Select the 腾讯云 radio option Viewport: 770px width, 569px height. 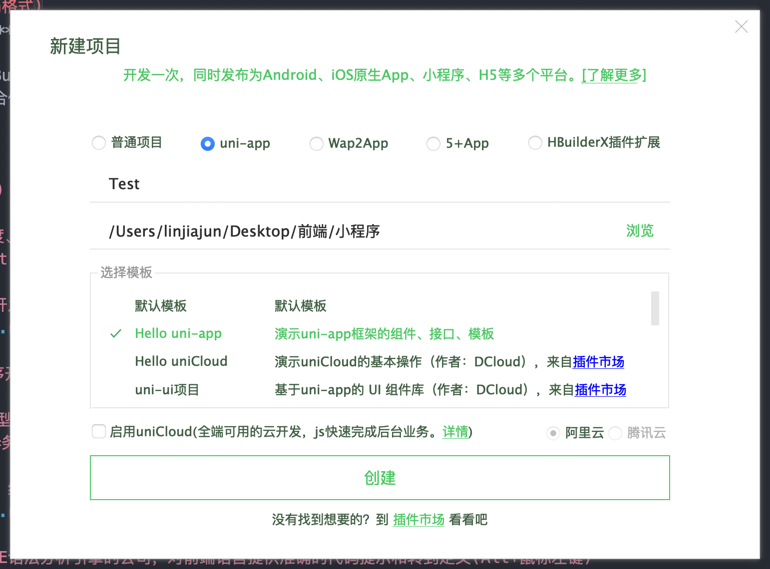coord(615,433)
